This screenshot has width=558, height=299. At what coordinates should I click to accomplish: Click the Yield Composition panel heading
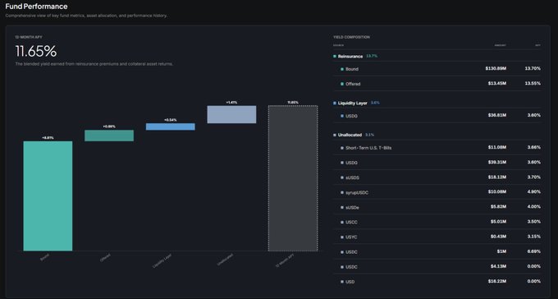coord(351,37)
